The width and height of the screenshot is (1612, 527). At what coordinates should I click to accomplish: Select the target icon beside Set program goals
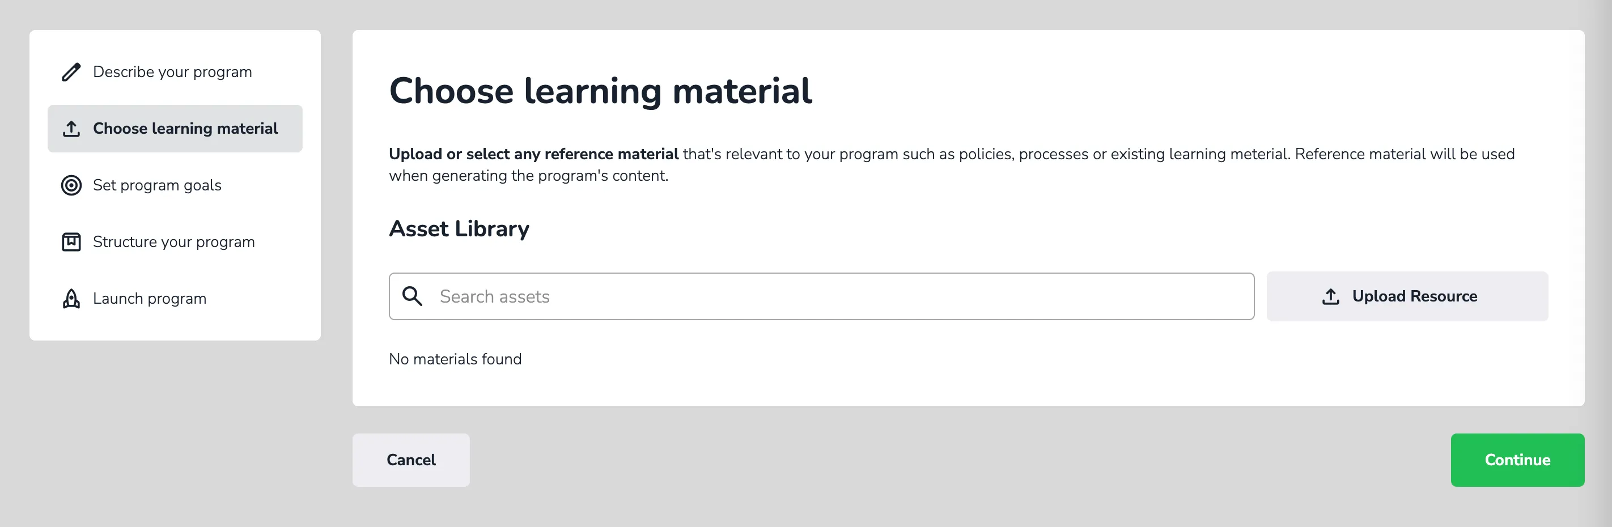pyautogui.click(x=71, y=185)
